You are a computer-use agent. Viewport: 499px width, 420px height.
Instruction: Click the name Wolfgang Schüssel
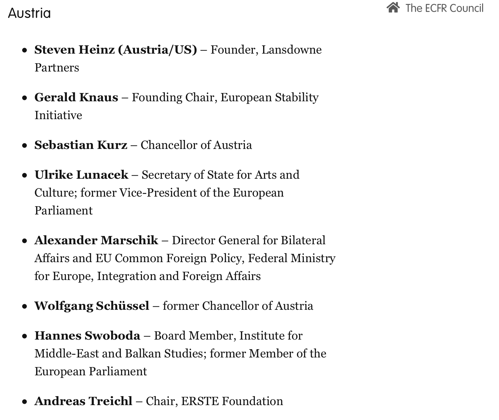92,306
